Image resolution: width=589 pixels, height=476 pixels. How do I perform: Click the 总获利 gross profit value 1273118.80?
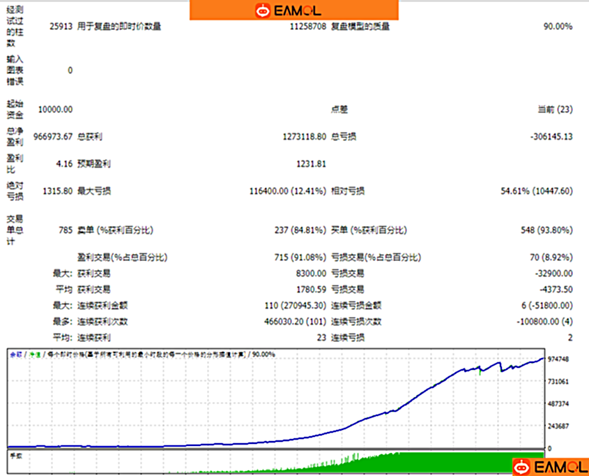(304, 136)
